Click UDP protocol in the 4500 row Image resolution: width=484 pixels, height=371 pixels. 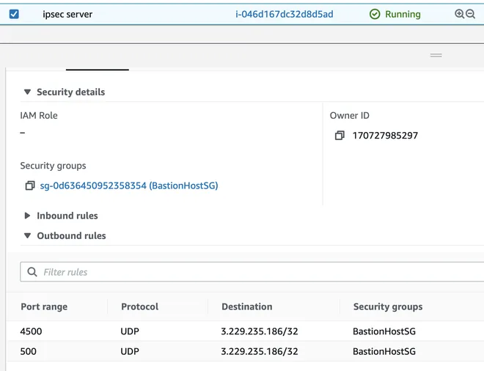tap(130, 331)
